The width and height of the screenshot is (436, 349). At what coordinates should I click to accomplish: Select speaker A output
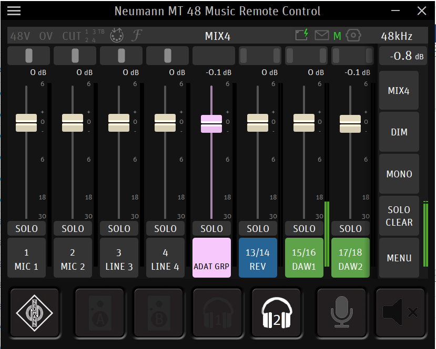100,313
